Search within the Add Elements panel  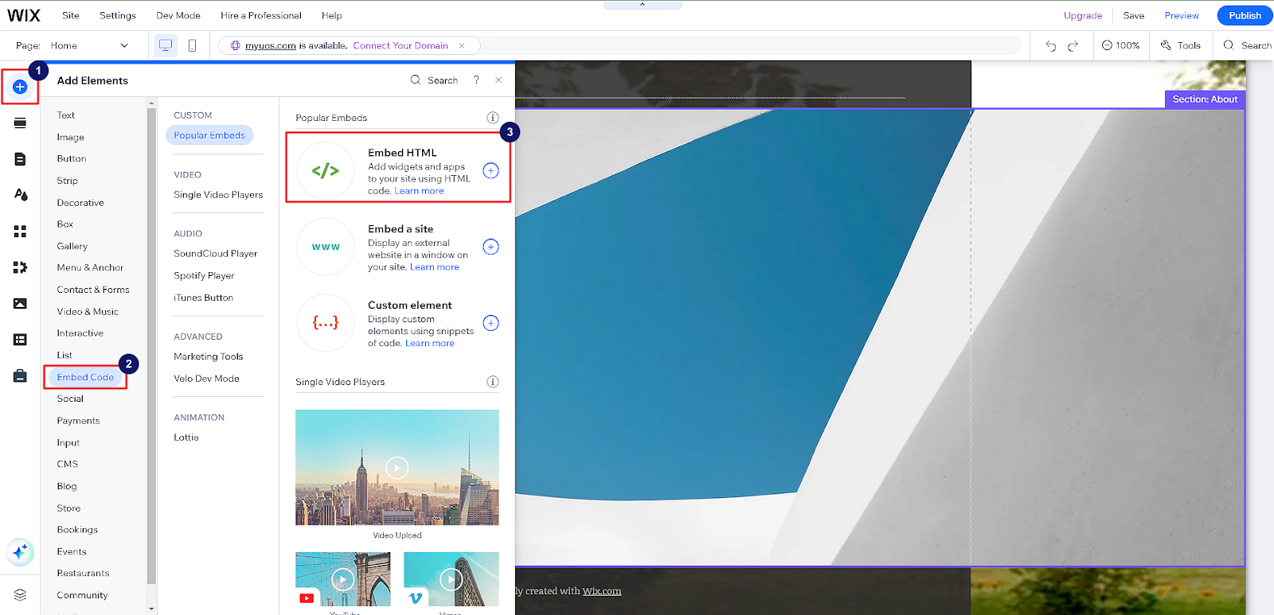click(434, 80)
